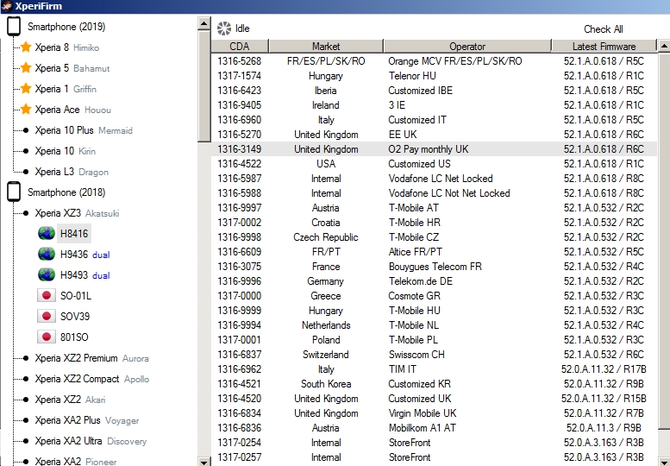
Task: Select the SO-01L variant
Action: (x=76, y=295)
